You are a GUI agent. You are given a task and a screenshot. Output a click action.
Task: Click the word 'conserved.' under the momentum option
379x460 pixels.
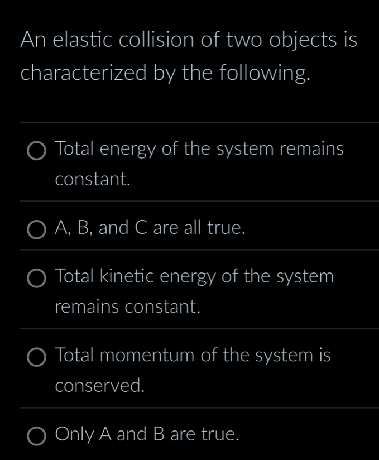(x=100, y=385)
